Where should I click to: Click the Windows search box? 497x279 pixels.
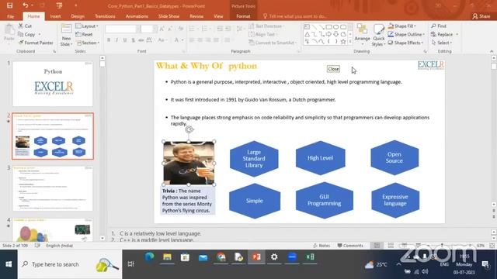70,264
